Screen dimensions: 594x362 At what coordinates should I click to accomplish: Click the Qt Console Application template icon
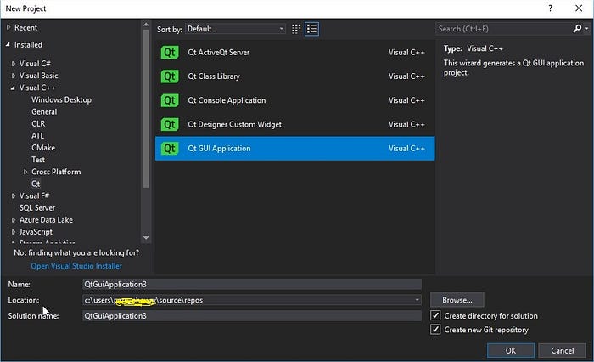coord(170,100)
